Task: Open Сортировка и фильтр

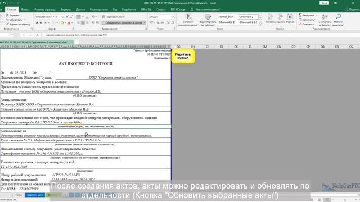Action: point(325,20)
